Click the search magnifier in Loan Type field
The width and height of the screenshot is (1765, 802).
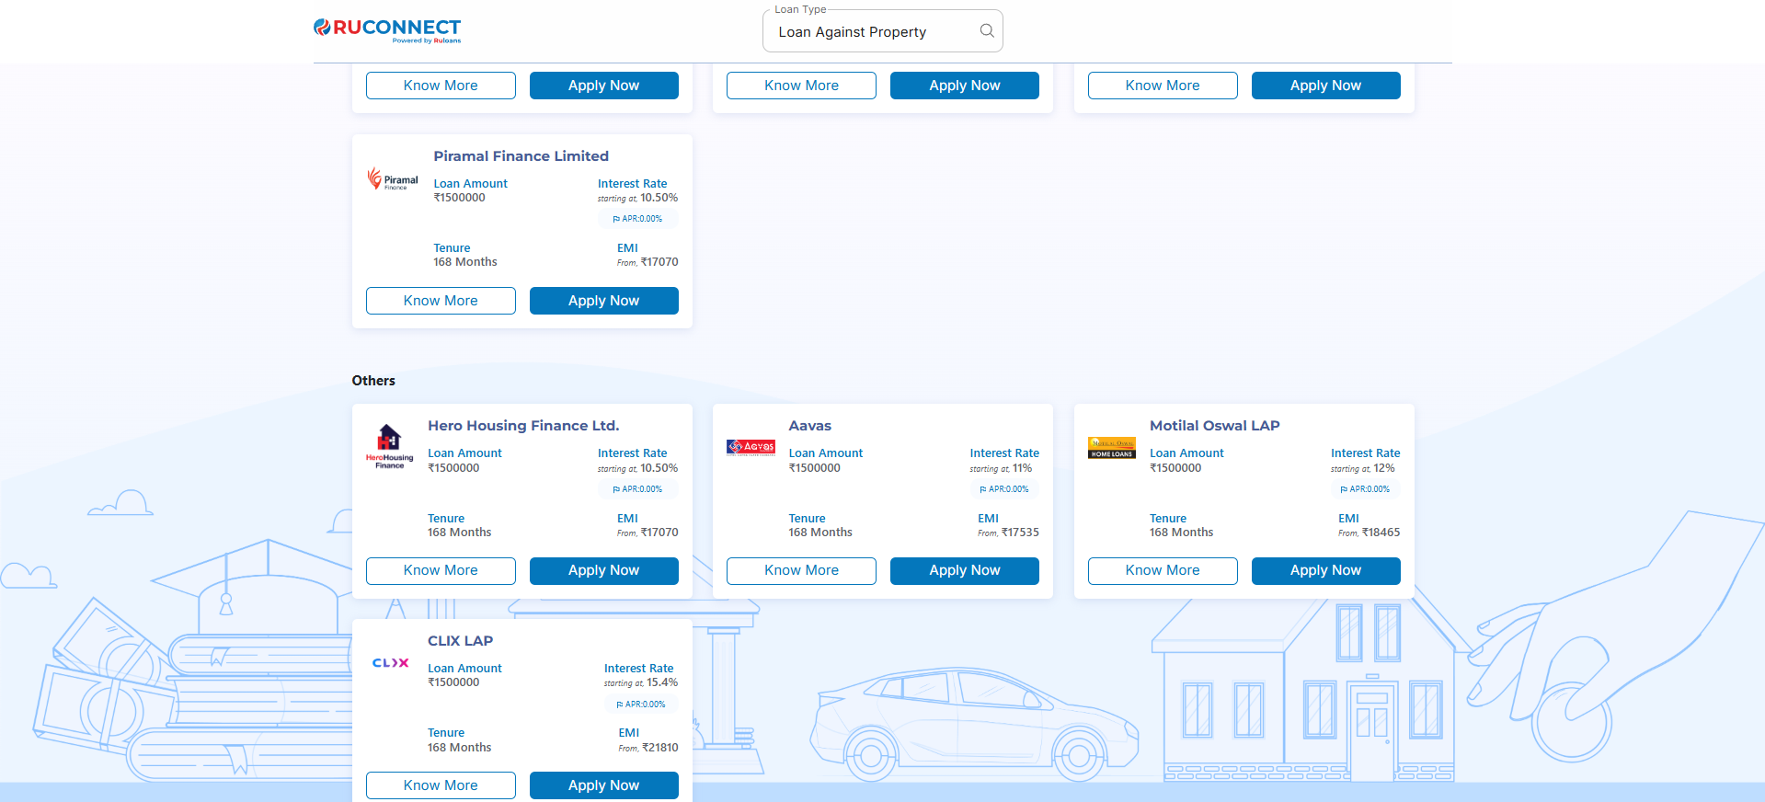(986, 31)
